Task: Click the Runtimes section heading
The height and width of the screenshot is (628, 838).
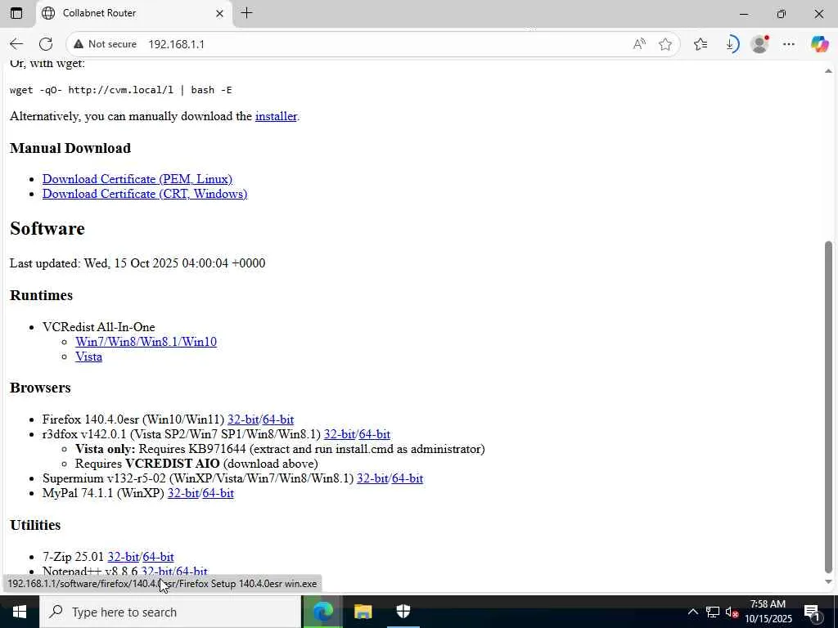Action: tap(41, 295)
